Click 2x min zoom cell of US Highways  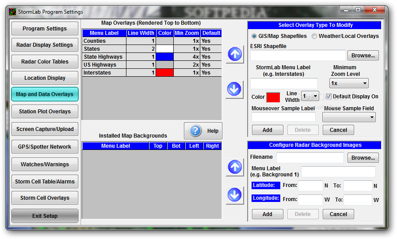point(187,65)
